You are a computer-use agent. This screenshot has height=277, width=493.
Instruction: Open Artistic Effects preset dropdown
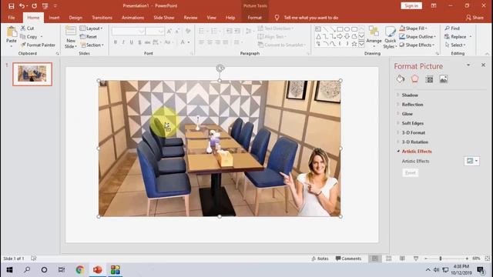pos(471,161)
